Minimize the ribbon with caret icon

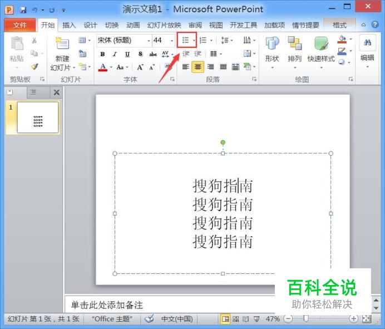tap(363, 25)
